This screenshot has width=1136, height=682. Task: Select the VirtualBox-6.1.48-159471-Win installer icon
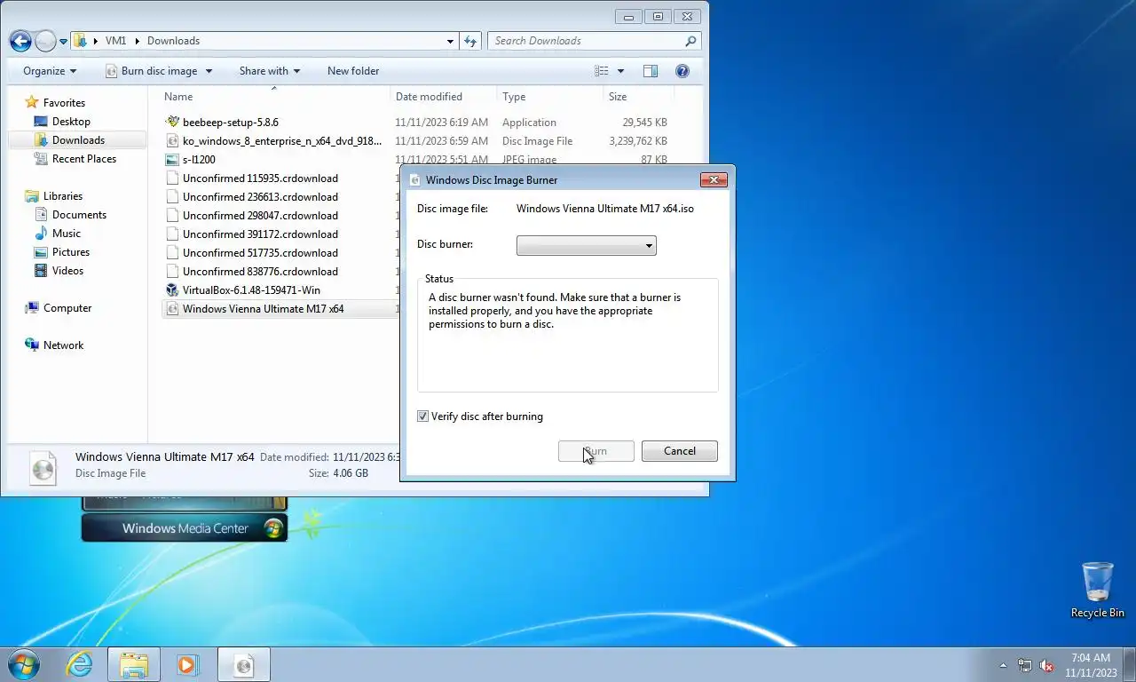(172, 290)
